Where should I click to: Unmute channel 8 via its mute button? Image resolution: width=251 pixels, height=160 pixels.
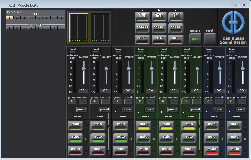[235, 151]
